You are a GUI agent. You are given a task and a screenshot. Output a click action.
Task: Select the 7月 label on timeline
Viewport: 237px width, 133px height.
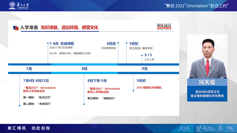[29, 69]
